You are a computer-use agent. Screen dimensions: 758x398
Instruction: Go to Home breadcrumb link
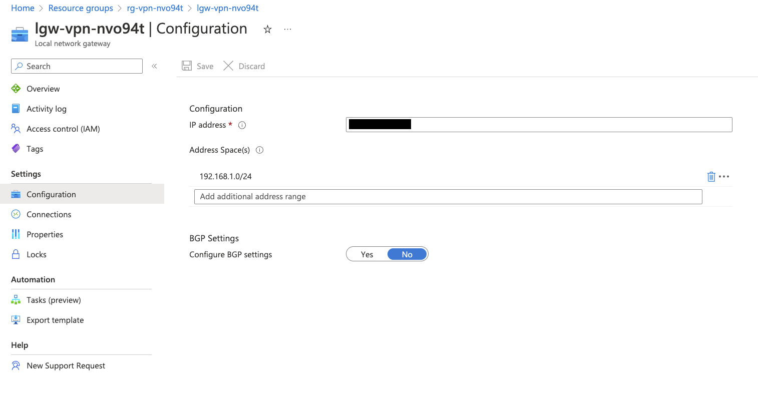[23, 8]
